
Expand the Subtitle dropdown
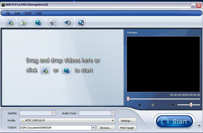click(x=54, y=113)
